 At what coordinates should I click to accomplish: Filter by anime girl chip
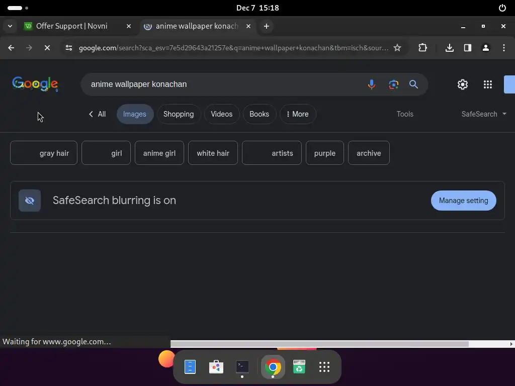coord(159,153)
